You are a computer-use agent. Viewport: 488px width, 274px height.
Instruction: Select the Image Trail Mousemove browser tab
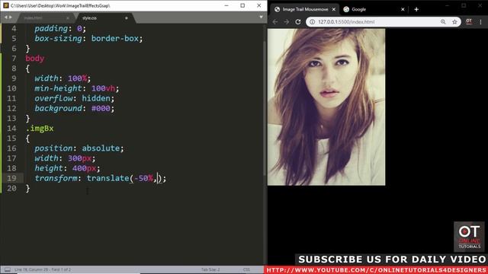point(305,9)
